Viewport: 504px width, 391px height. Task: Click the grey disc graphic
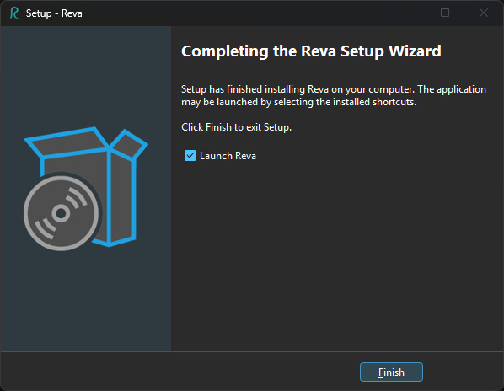point(61,213)
